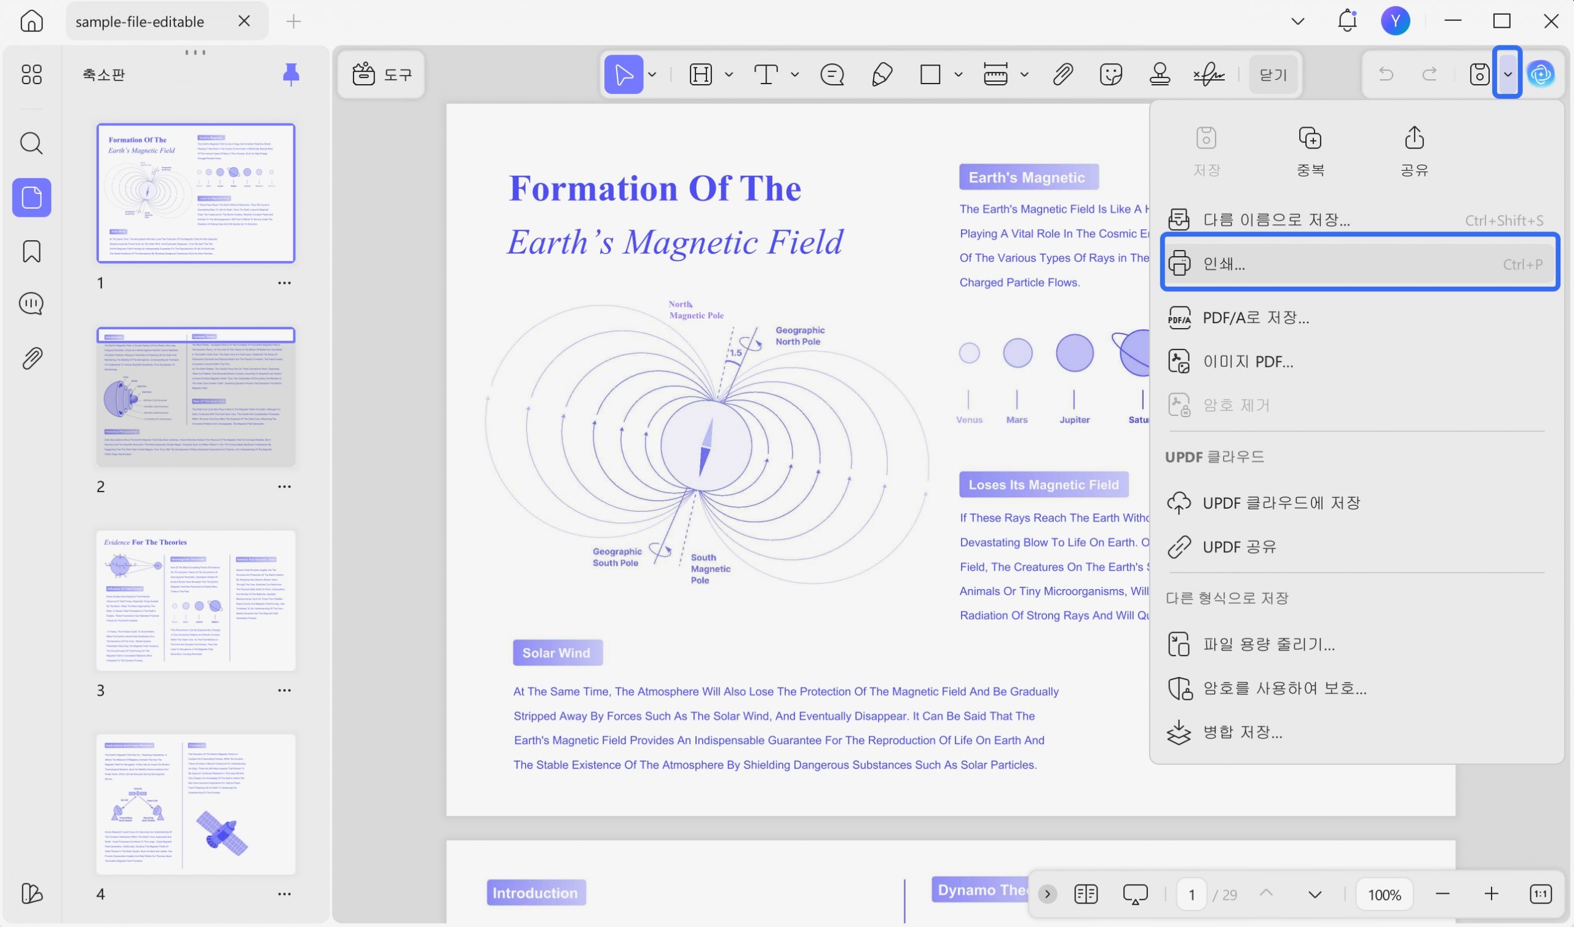
Task: Toggle the thumbnail panel pin
Action: [291, 74]
